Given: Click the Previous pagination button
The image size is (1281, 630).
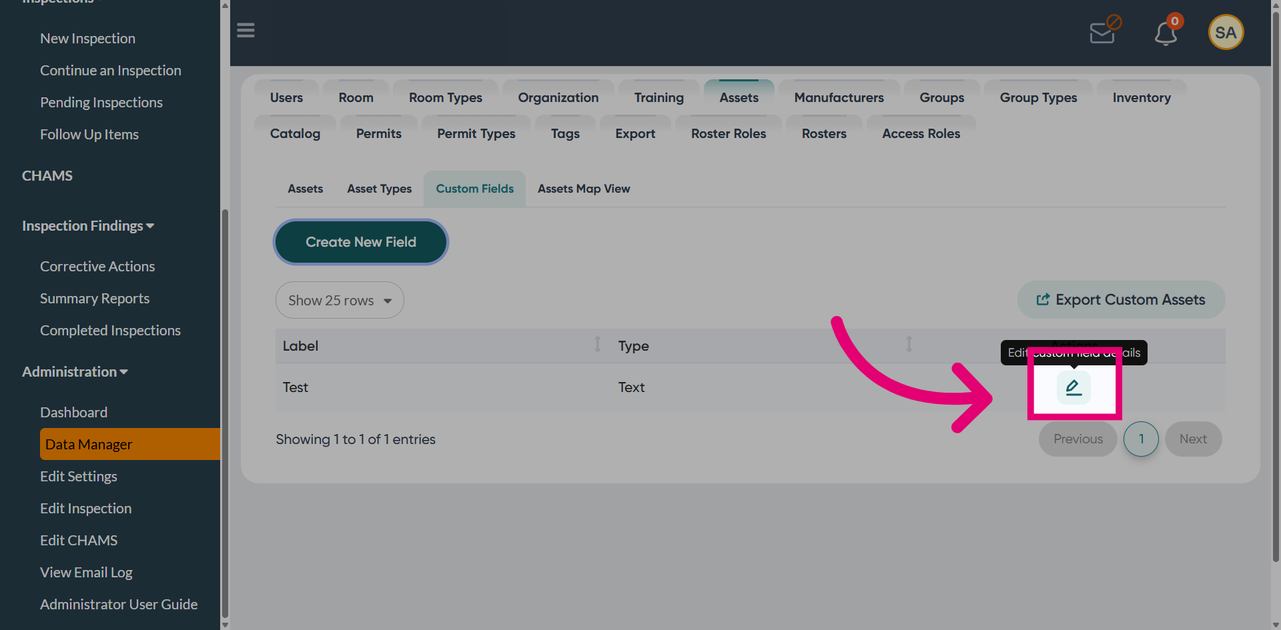Looking at the screenshot, I should (1078, 439).
